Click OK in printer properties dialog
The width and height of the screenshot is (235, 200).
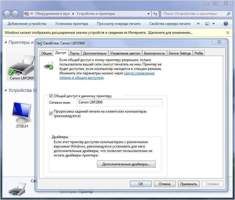(141, 184)
